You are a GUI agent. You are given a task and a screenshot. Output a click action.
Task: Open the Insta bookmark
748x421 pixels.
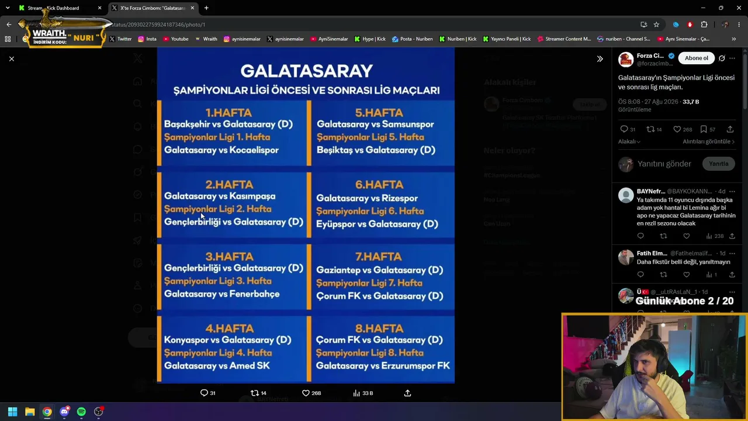(x=147, y=39)
